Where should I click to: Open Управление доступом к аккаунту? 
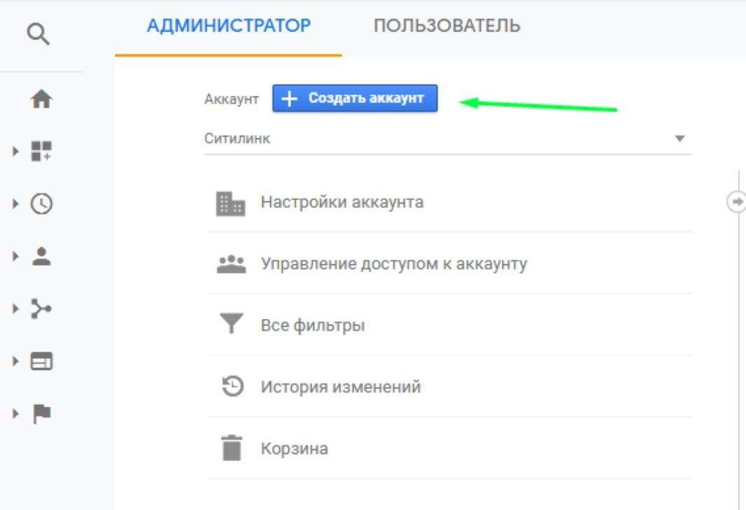pyautogui.click(x=393, y=264)
